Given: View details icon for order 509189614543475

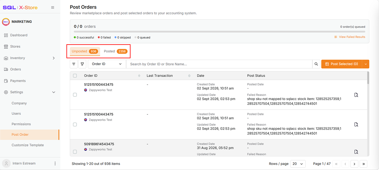Looking at the screenshot, I should [x=356, y=152].
